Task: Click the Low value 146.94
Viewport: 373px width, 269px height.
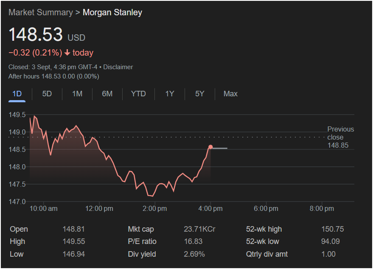Action: coord(74,254)
